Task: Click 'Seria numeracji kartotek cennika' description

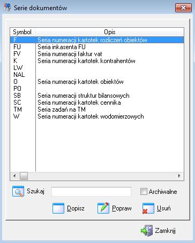Action: click(x=79, y=103)
